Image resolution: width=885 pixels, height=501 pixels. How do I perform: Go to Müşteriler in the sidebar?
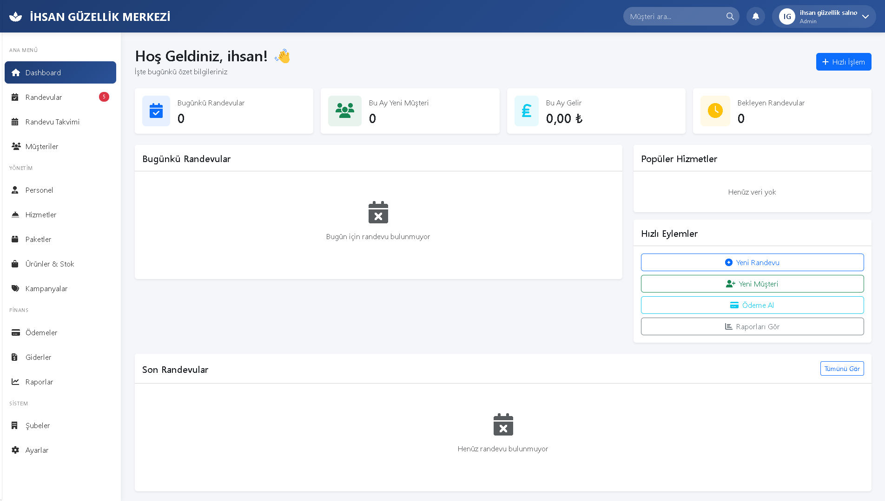42,146
